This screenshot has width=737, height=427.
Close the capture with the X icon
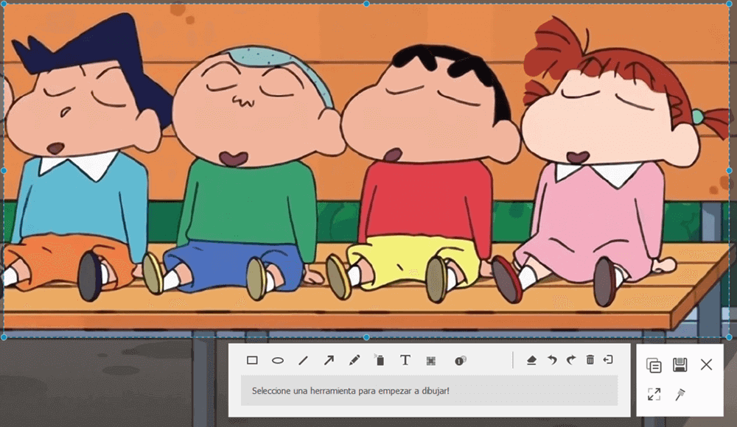coord(706,364)
